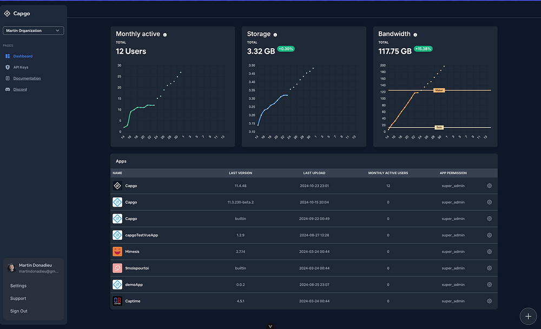Image resolution: width=541 pixels, height=329 pixels.
Task: Open Martin Donadieu user profile menu
Action: (34, 268)
